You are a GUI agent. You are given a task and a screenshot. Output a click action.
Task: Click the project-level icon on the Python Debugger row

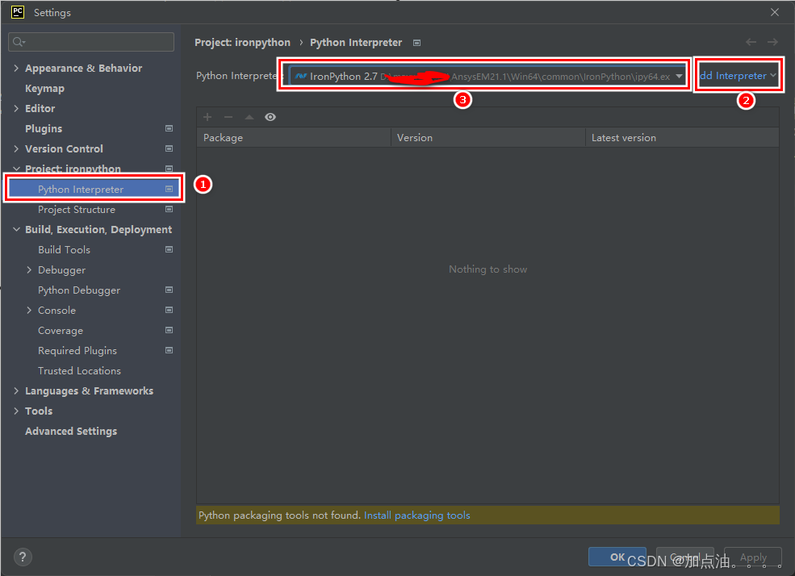tap(169, 290)
